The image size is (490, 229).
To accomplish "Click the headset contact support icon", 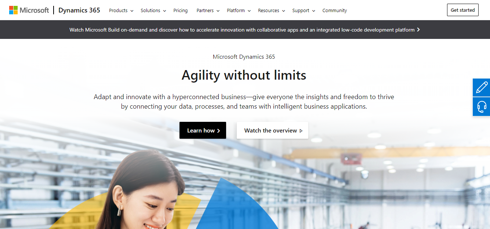I will click(x=482, y=107).
